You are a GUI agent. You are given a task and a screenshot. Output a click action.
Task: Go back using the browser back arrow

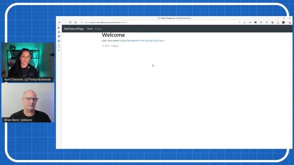pos(59,22)
